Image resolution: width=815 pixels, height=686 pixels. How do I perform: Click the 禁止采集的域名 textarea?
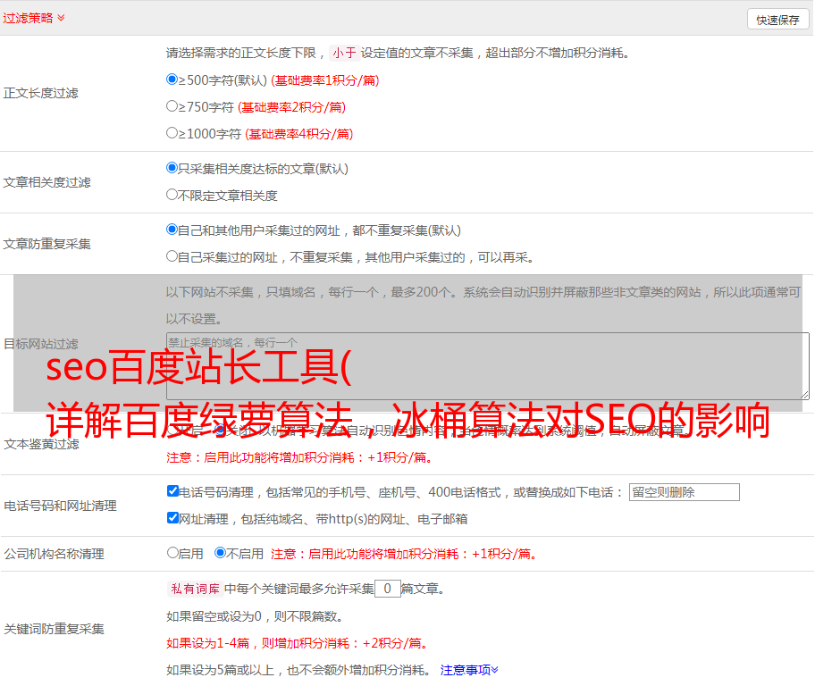[x=488, y=366]
